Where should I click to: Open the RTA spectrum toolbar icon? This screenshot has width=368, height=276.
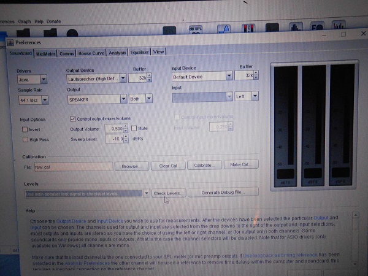pyautogui.click(x=296, y=27)
